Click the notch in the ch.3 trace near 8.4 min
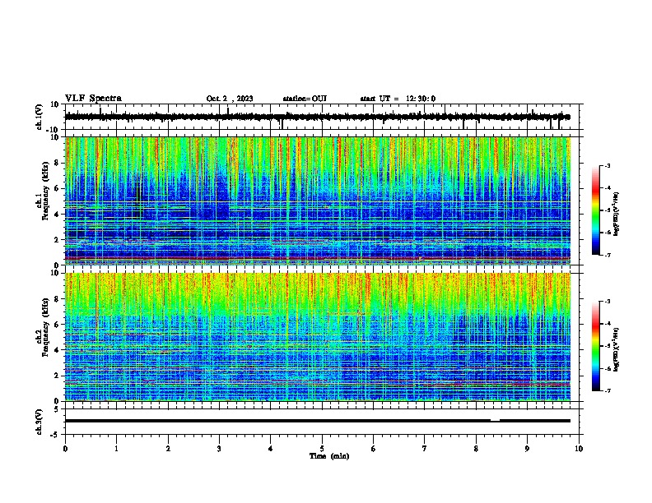Viewport: 652px width, 503px height. click(495, 422)
